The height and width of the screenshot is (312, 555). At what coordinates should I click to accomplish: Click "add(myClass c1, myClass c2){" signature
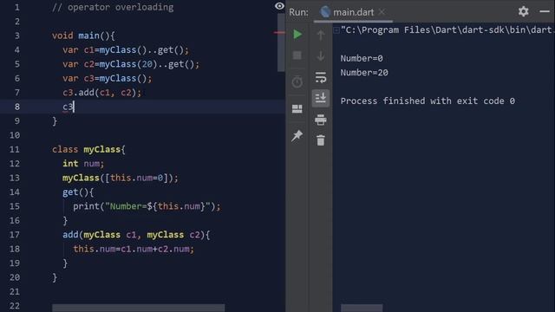click(136, 235)
